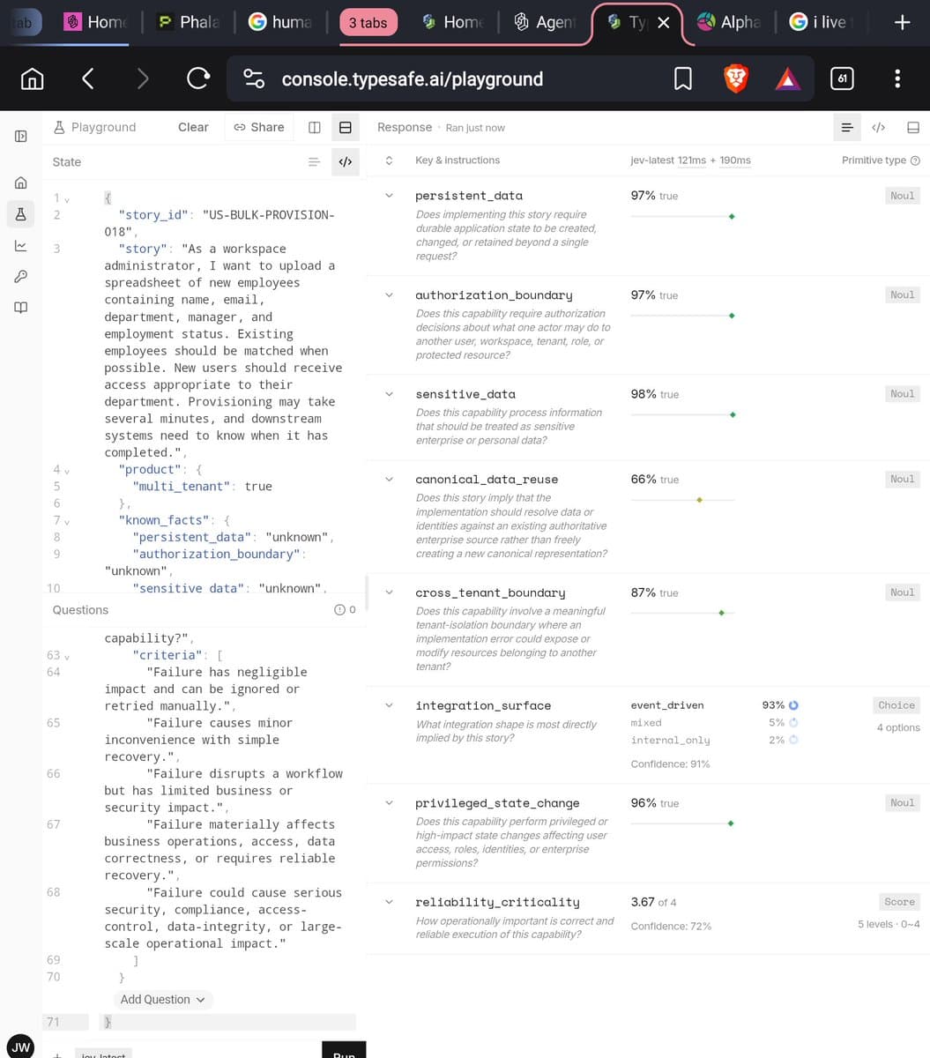
Task: Select Playground flask icon in sidebar
Action: [20, 213]
